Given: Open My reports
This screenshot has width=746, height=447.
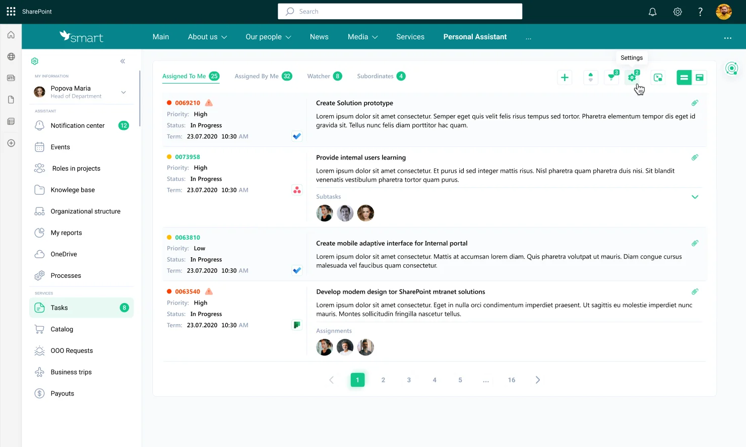Looking at the screenshot, I should pyautogui.click(x=82, y=233).
